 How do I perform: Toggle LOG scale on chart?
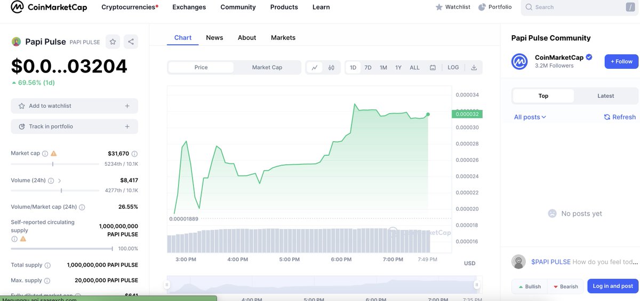(x=453, y=68)
